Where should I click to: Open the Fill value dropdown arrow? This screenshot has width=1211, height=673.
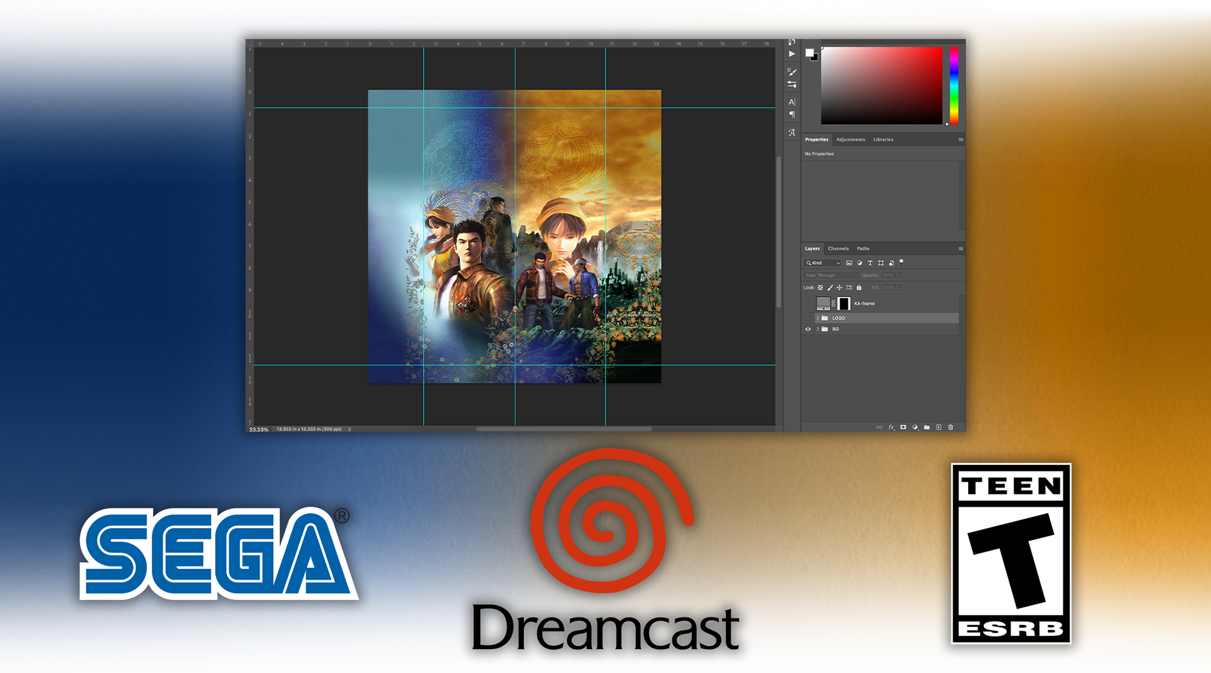tap(900, 288)
